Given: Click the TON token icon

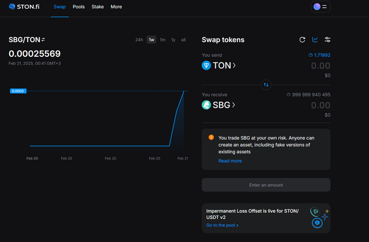Looking at the screenshot, I should (x=206, y=66).
